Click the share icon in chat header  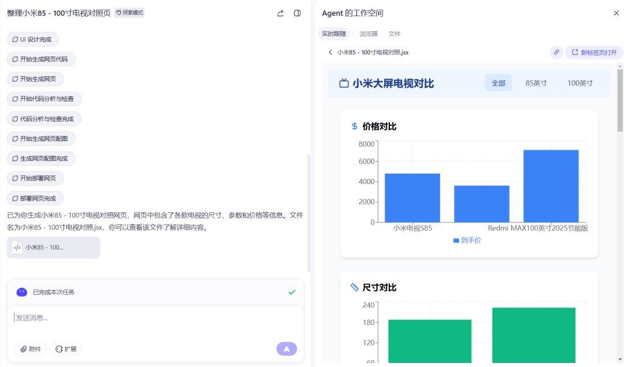[280, 13]
